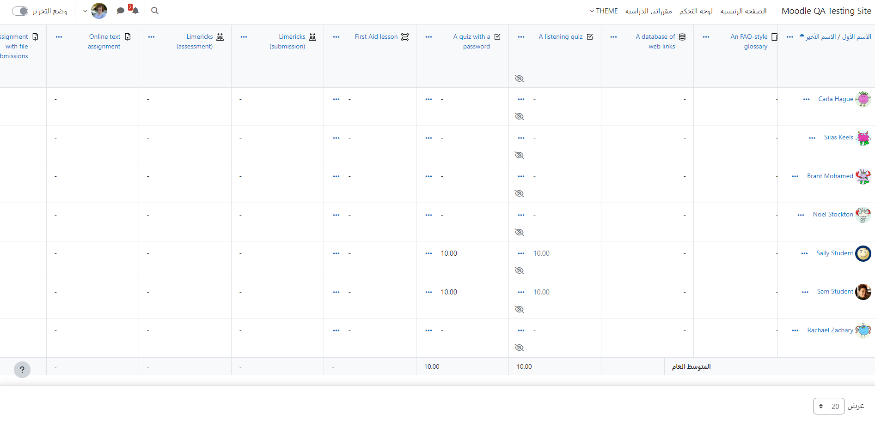Click hidden eye icon in Sally Student row
Screen dimensions: 875x426
tap(519, 270)
